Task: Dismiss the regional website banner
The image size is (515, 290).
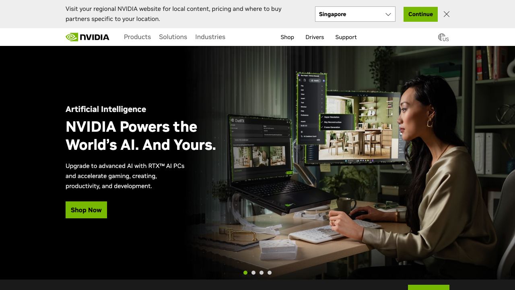Action: click(447, 14)
